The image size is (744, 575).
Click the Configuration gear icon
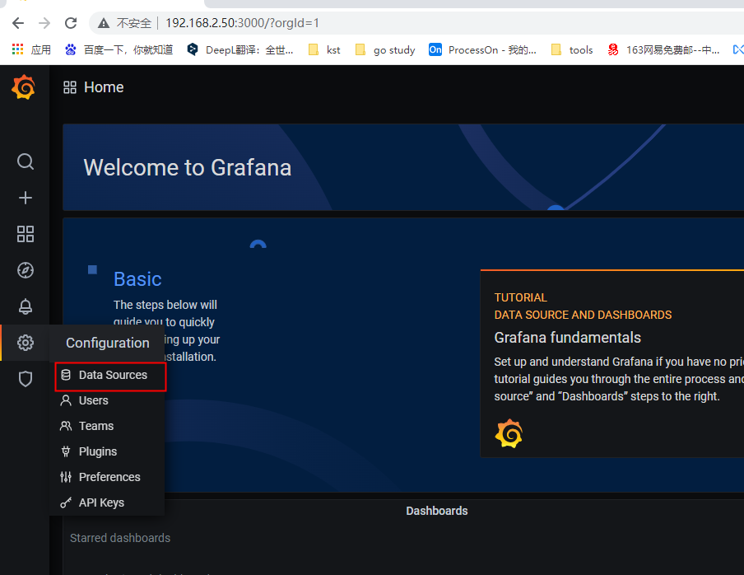pos(26,343)
